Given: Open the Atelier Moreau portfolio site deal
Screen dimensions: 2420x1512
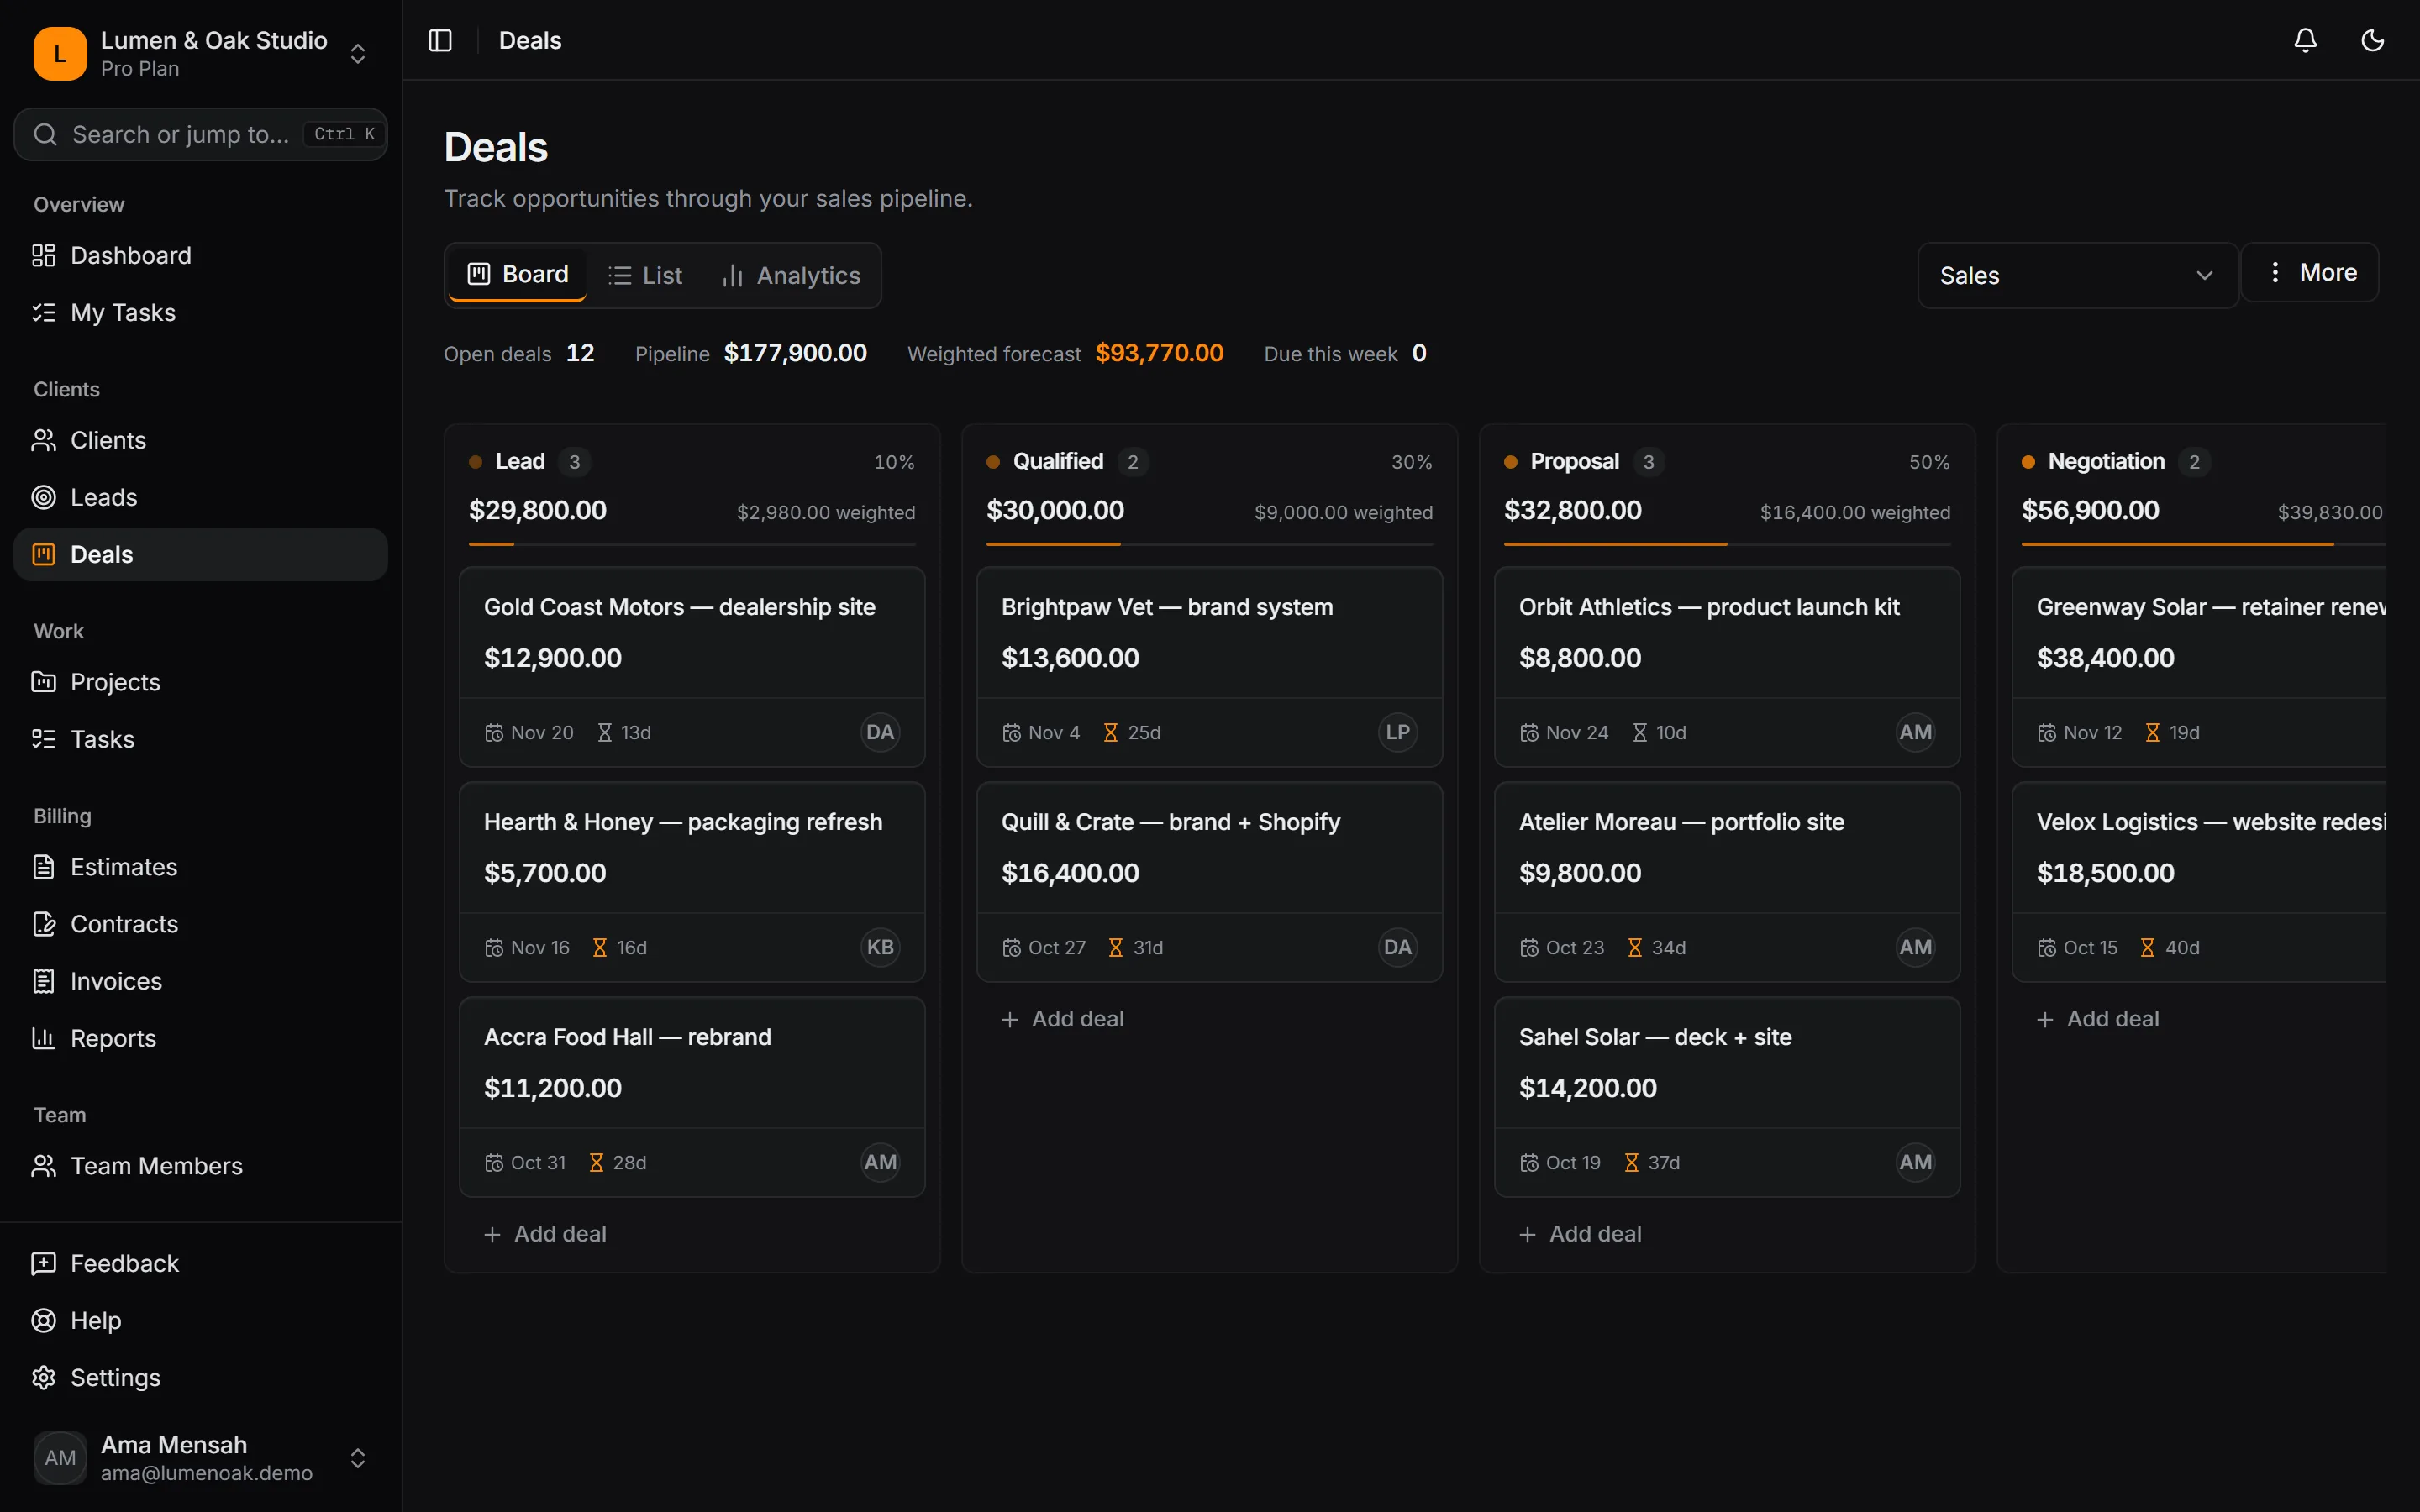Looking at the screenshot, I should point(1727,882).
